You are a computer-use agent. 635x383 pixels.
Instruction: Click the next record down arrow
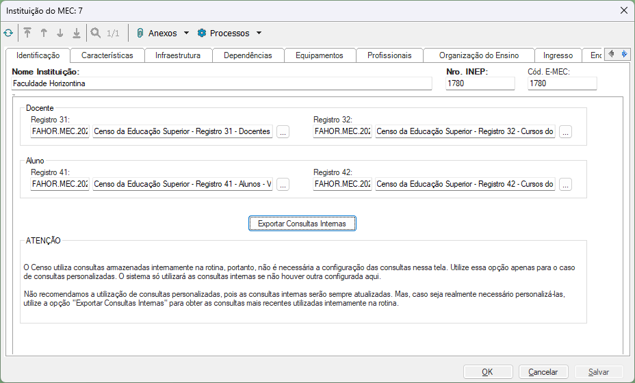60,33
